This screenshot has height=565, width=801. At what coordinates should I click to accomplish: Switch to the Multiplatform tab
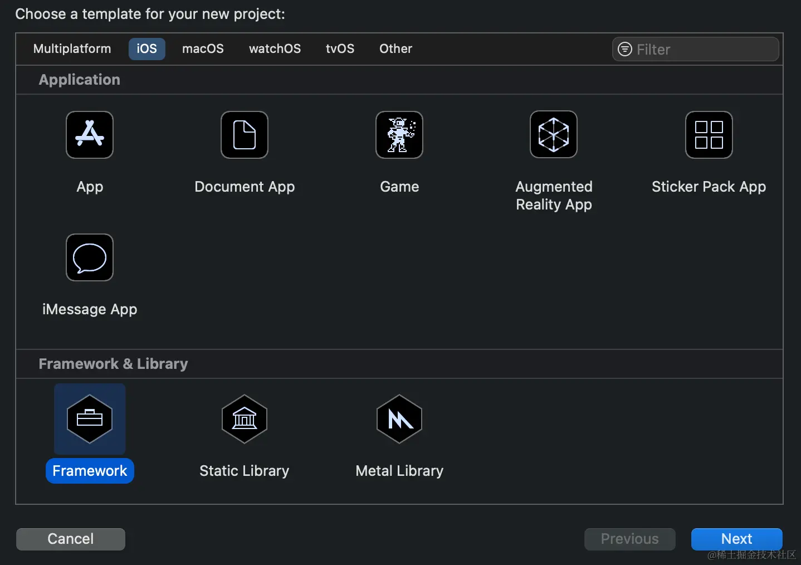click(x=72, y=49)
